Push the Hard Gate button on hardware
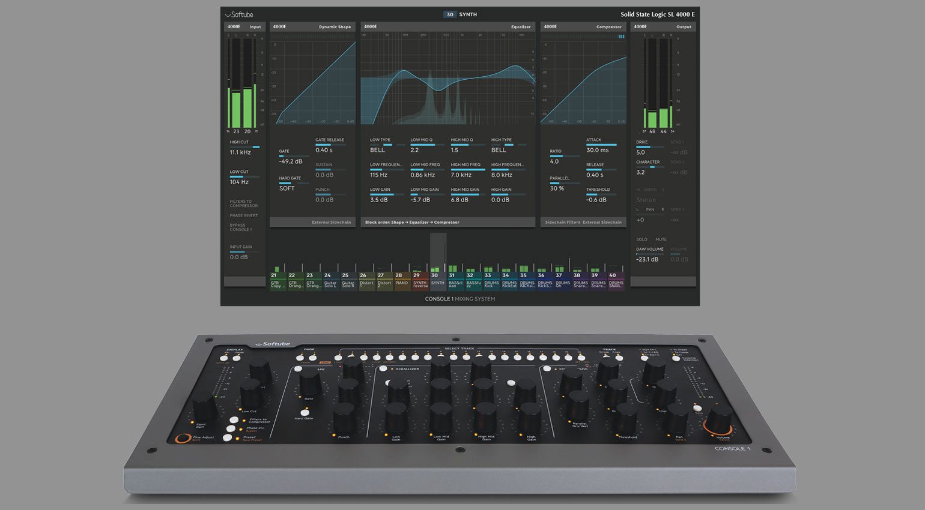The height and width of the screenshot is (510, 925). pyautogui.click(x=305, y=412)
